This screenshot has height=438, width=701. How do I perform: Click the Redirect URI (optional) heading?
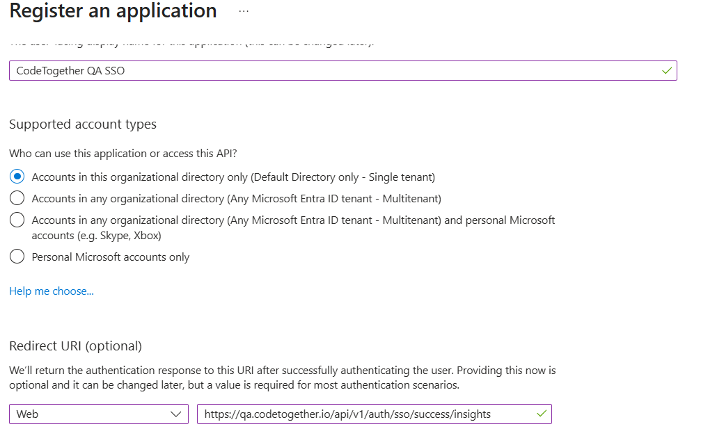coord(75,346)
